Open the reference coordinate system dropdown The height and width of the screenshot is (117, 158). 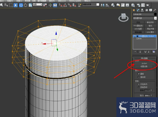37,4
